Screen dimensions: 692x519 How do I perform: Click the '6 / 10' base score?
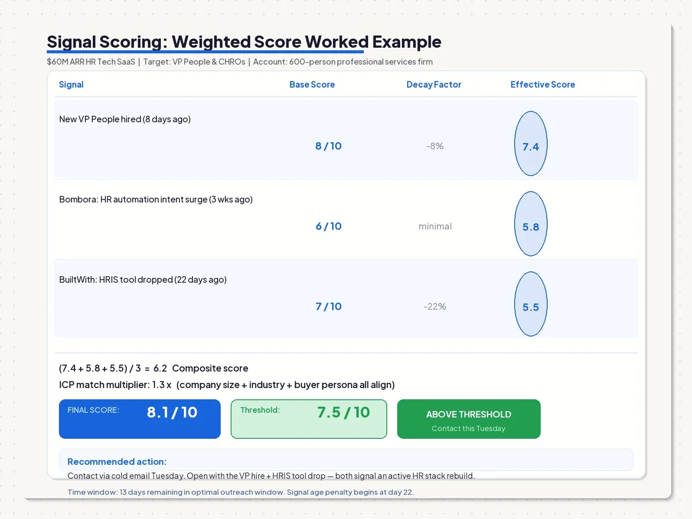(x=328, y=226)
